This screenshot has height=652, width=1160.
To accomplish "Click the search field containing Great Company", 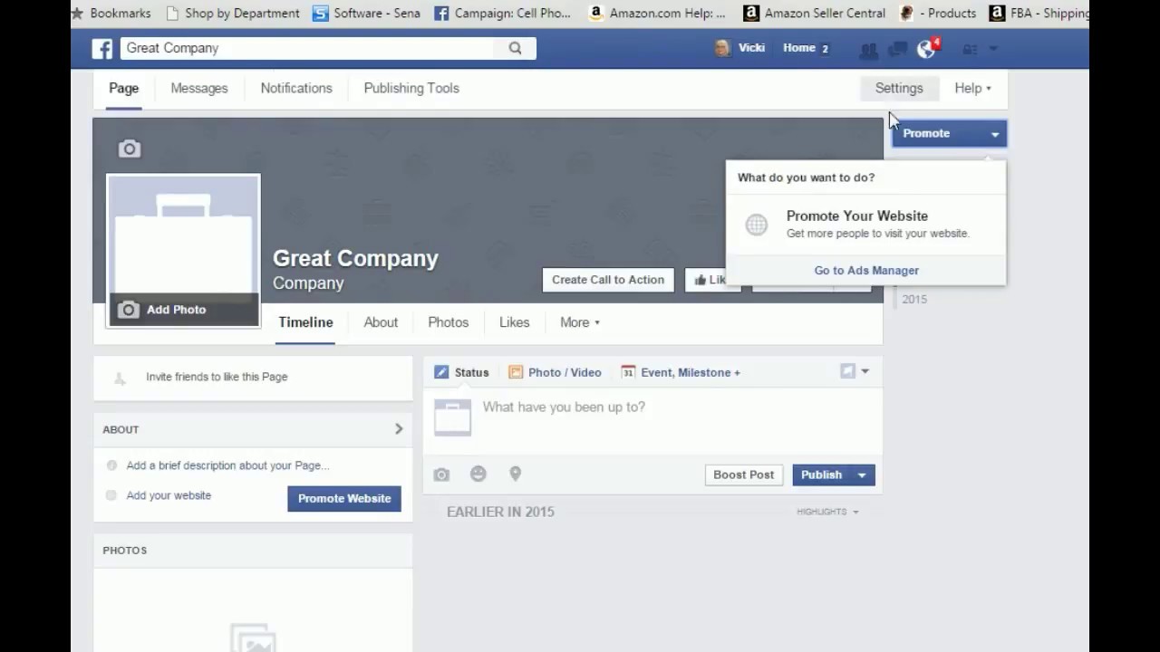I will click(308, 48).
